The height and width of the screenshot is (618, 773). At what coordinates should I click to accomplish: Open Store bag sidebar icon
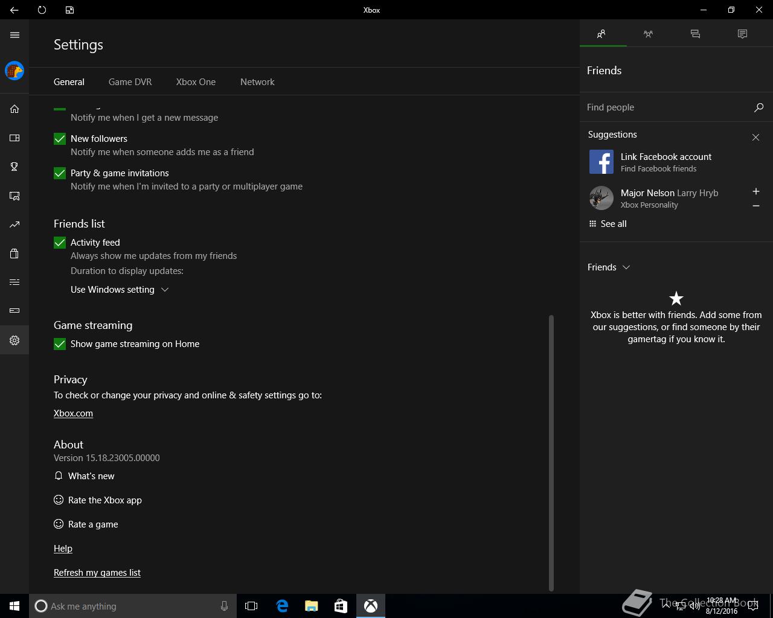click(x=14, y=253)
